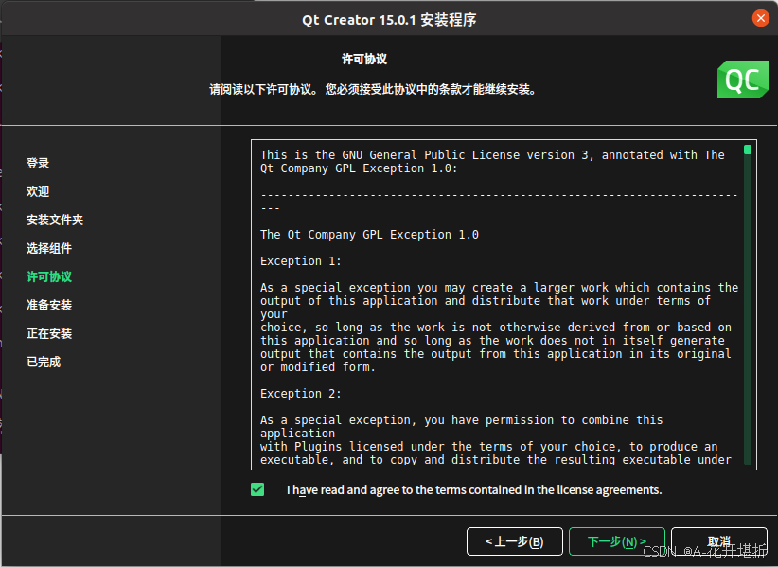Select the 登录 step in sidebar

click(x=38, y=163)
